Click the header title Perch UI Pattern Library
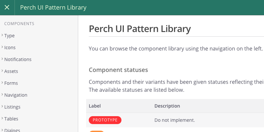Viewport: 264px width, 132px height. 53,8
